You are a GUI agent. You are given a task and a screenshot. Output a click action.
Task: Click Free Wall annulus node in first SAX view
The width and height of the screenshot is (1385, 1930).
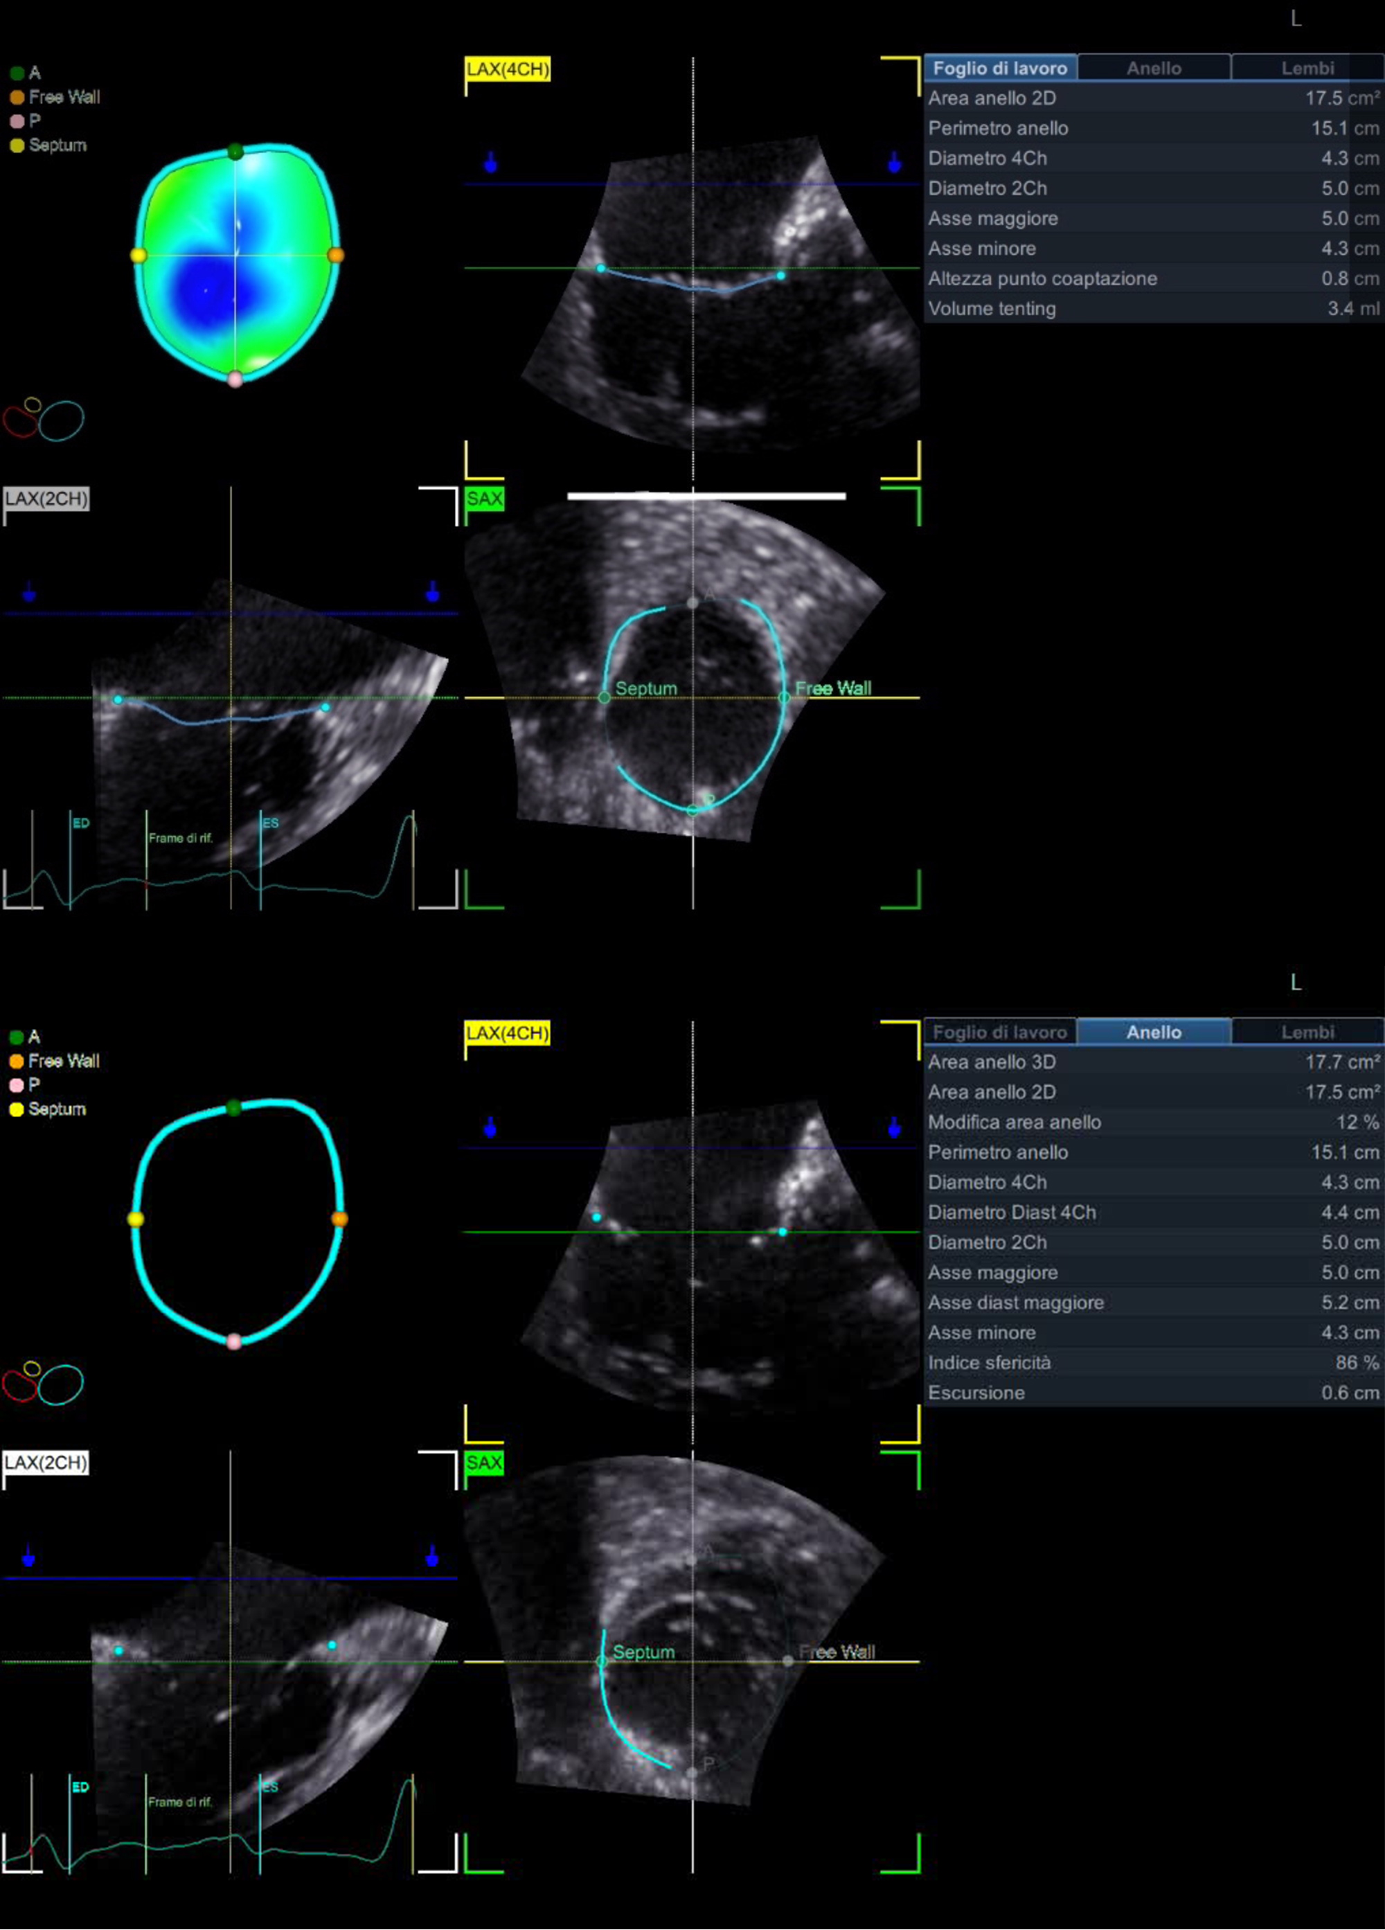pyautogui.click(x=785, y=697)
